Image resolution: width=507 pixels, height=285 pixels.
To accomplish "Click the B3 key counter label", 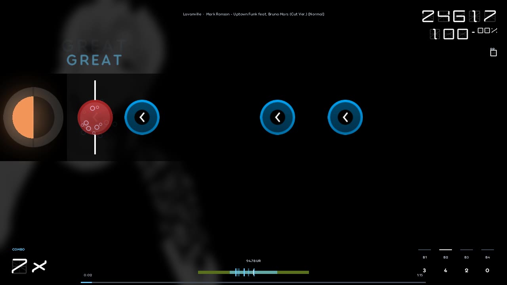I will click(467, 257).
